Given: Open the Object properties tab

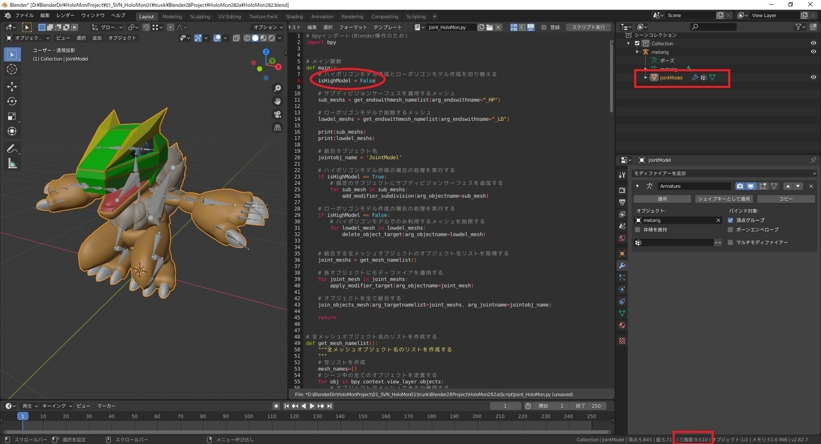Looking at the screenshot, I should click(622, 253).
